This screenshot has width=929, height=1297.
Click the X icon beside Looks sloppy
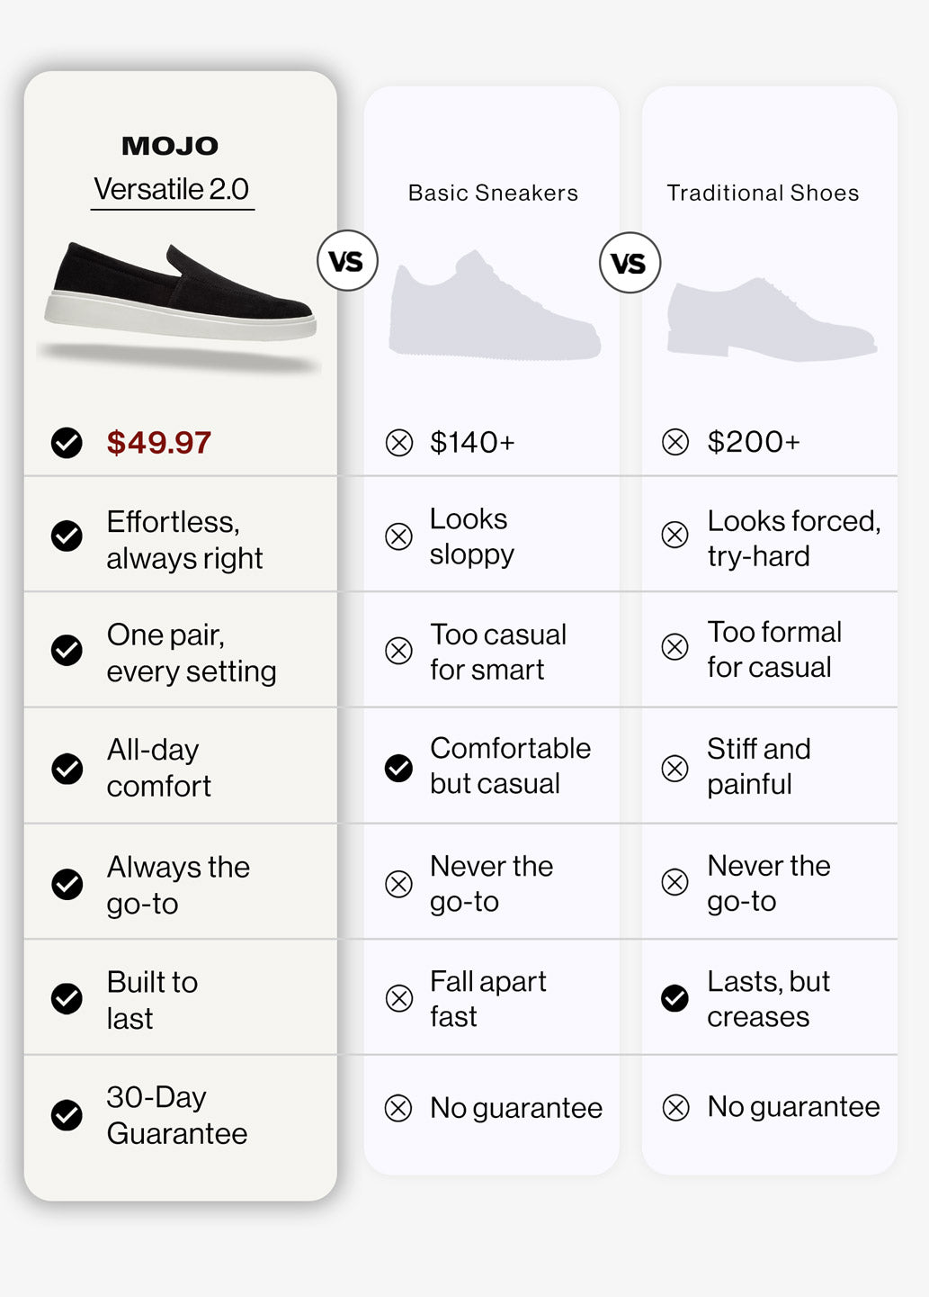[398, 536]
